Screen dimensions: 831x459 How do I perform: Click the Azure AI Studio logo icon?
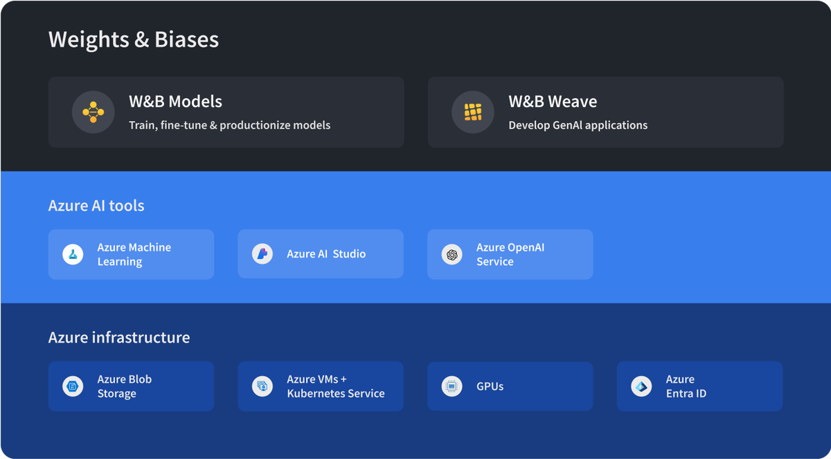point(262,254)
